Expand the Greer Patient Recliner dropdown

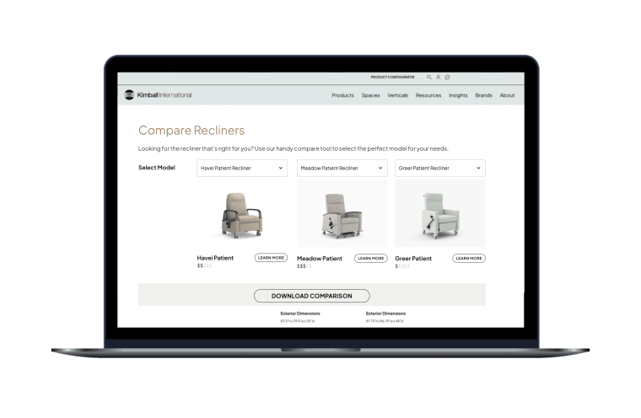point(440,168)
